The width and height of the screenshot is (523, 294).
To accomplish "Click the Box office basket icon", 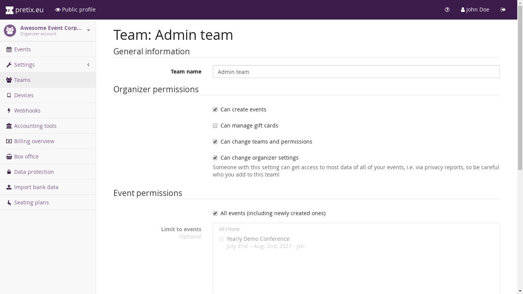I will coord(9,157).
